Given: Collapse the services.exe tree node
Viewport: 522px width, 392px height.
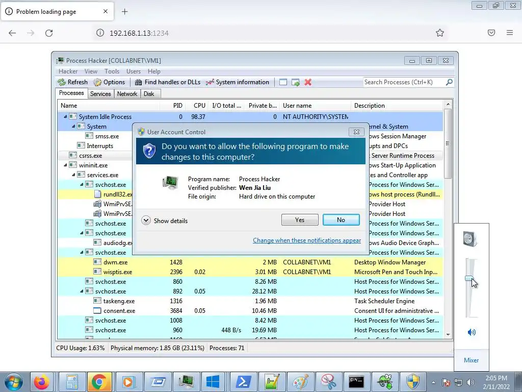Looking at the screenshot, I should tap(73, 175).
